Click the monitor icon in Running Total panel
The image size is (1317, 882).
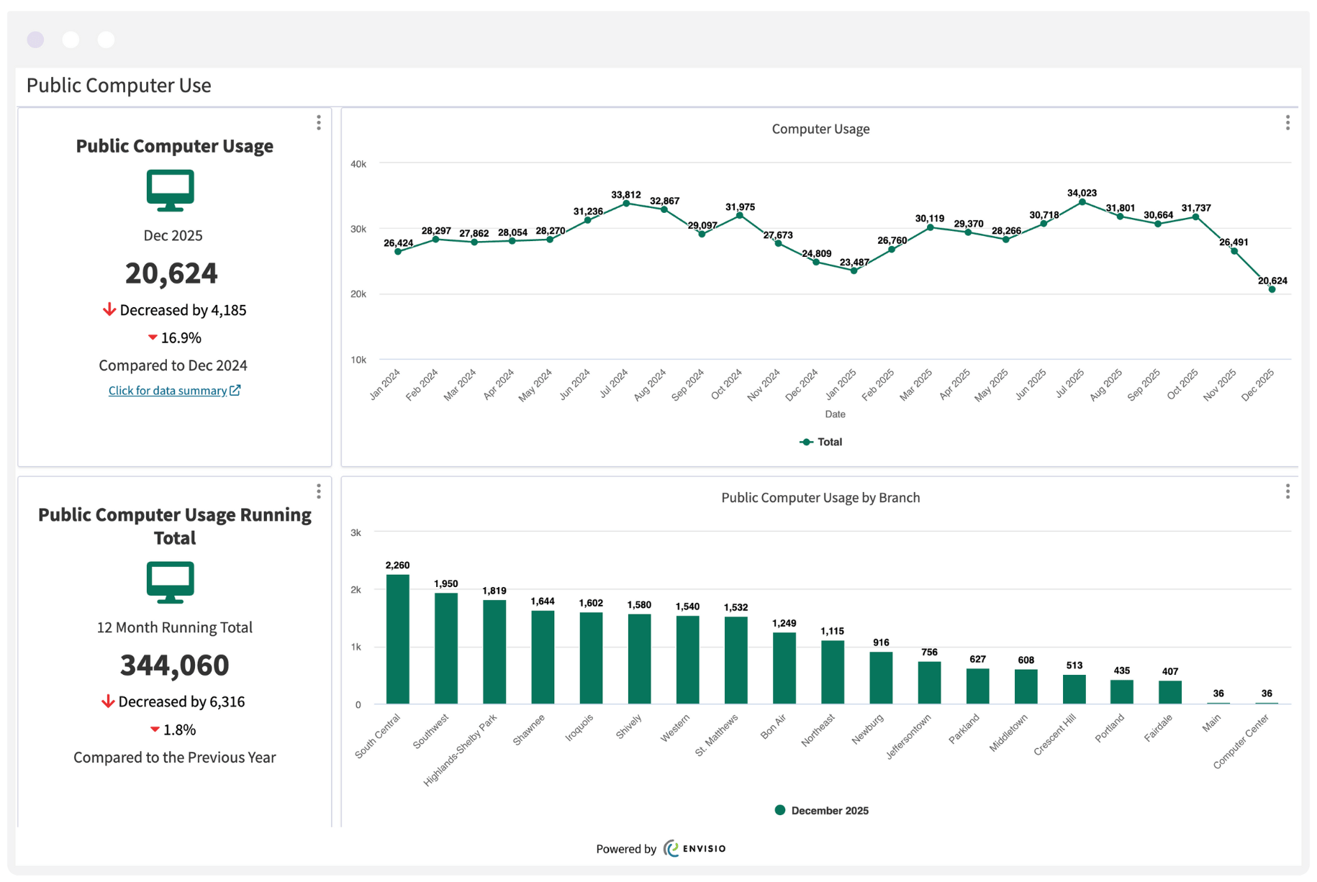[172, 582]
